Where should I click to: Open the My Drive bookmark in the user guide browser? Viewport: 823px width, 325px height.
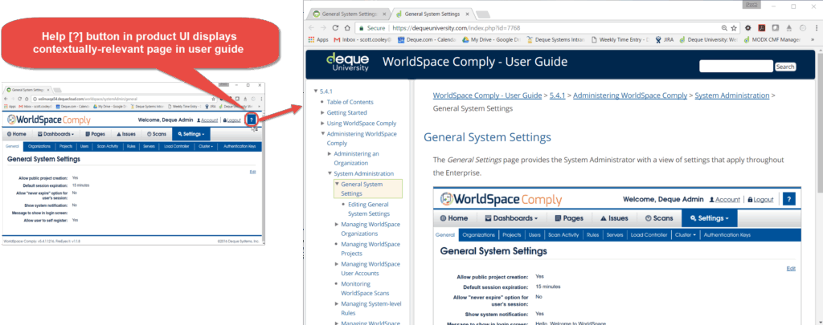pos(492,39)
